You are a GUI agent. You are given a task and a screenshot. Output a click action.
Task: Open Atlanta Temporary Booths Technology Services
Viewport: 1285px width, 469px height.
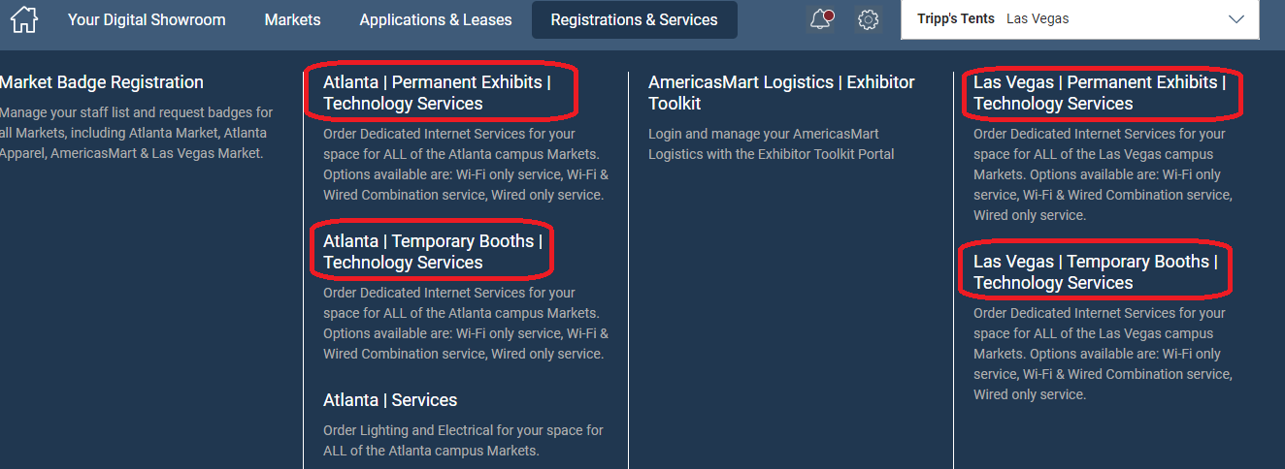coord(433,252)
